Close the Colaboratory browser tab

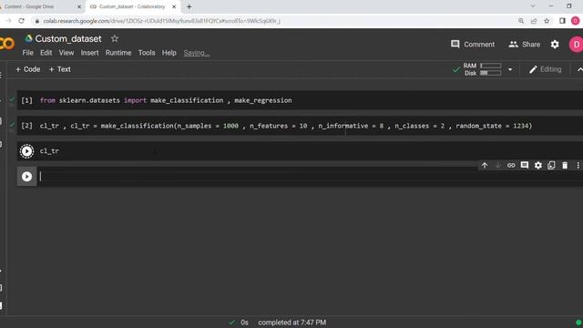pos(174,6)
